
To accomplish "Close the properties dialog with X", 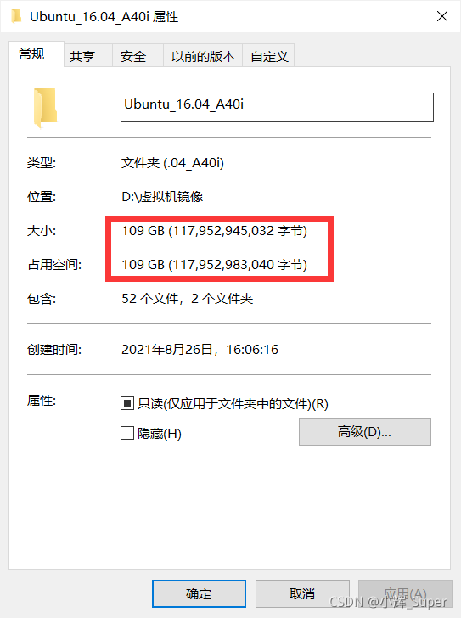I will [442, 16].
